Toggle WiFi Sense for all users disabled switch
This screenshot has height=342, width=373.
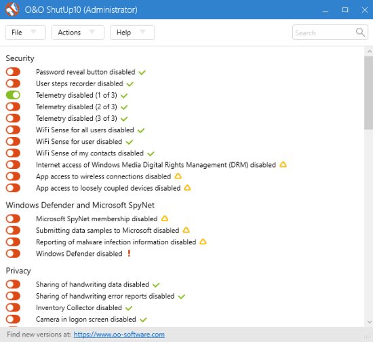[13, 130]
